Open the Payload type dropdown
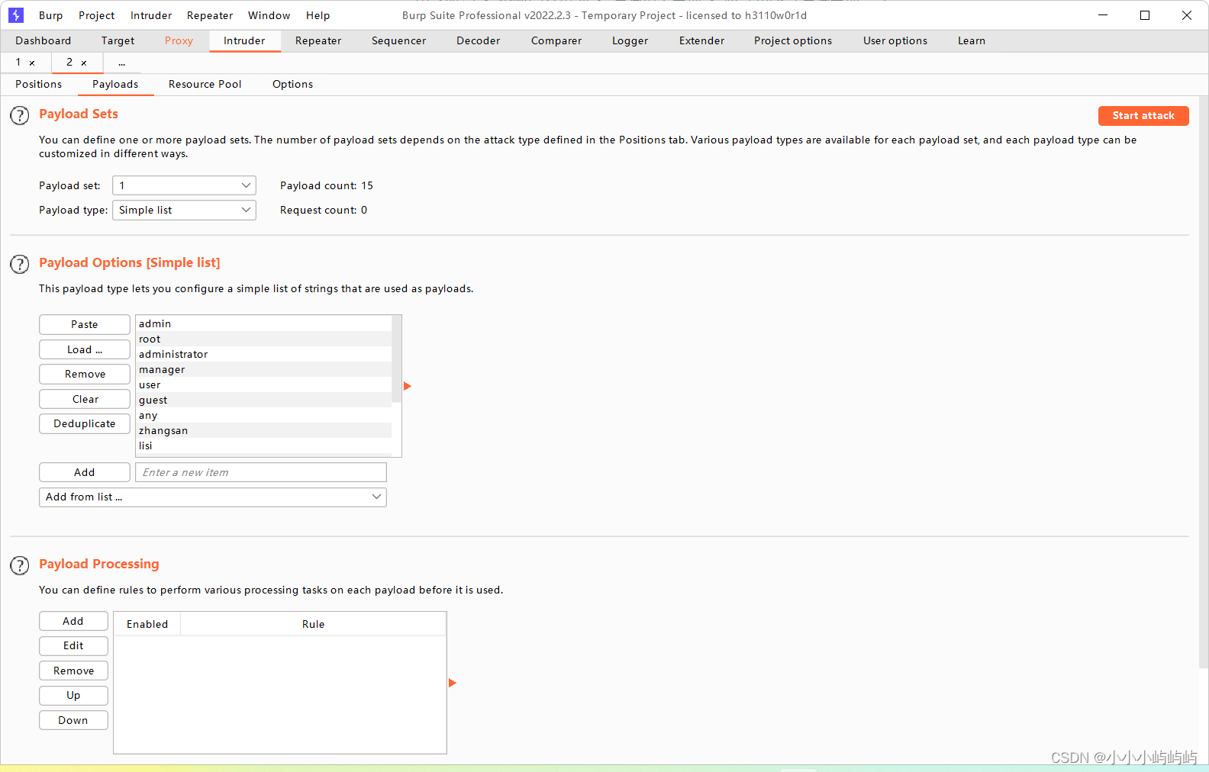Viewport: 1209px width, 772px height. [x=184, y=210]
